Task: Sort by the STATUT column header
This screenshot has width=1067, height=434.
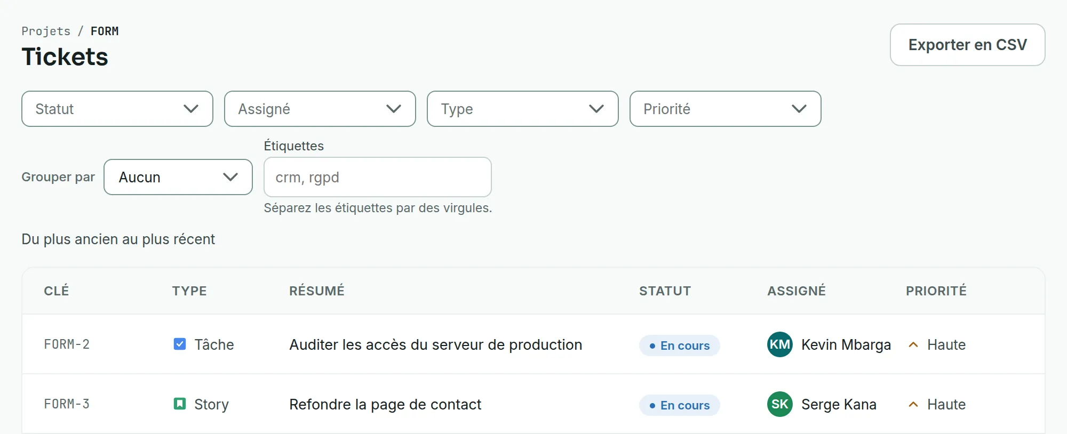Action: click(665, 291)
